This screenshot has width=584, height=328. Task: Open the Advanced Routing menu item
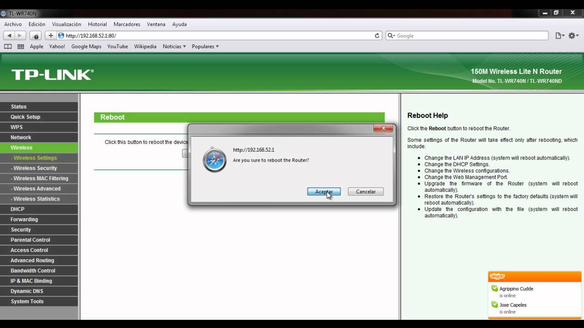[x=39, y=261]
